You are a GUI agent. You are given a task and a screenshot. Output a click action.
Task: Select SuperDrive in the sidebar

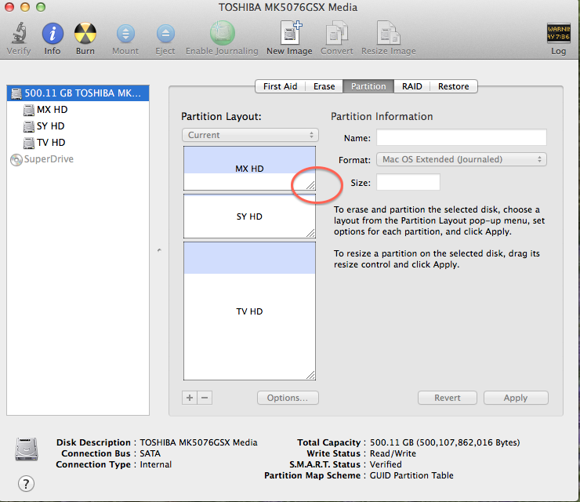coord(78,159)
